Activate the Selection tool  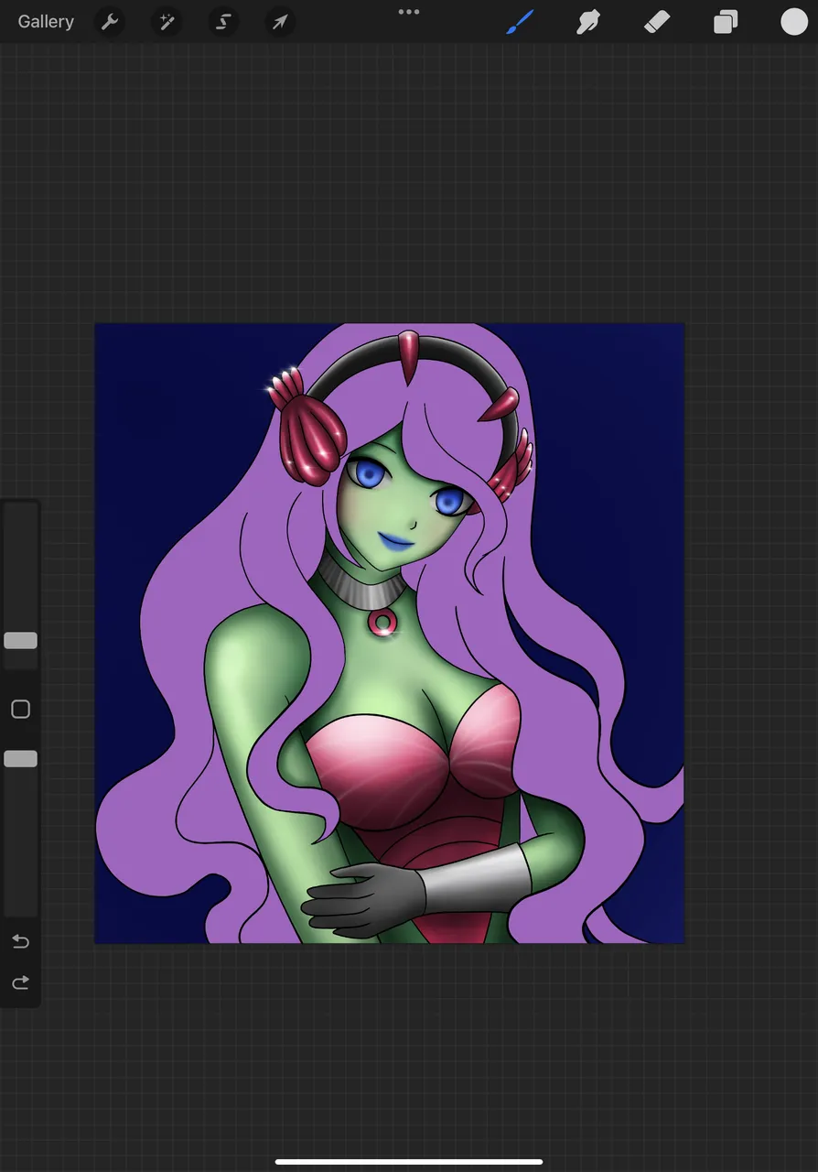[x=223, y=22]
